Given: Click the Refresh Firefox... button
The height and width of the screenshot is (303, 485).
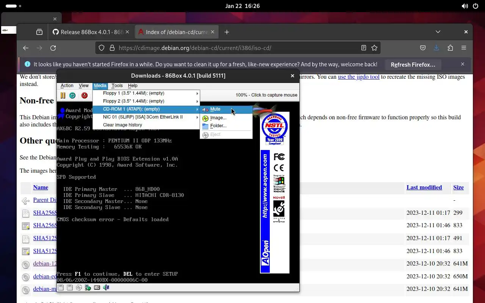Looking at the screenshot, I should 413,65.
